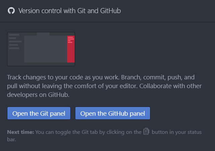The height and width of the screenshot is (151, 215).
Task: Click the tab shape atop the preview
Action: pos(43,34)
